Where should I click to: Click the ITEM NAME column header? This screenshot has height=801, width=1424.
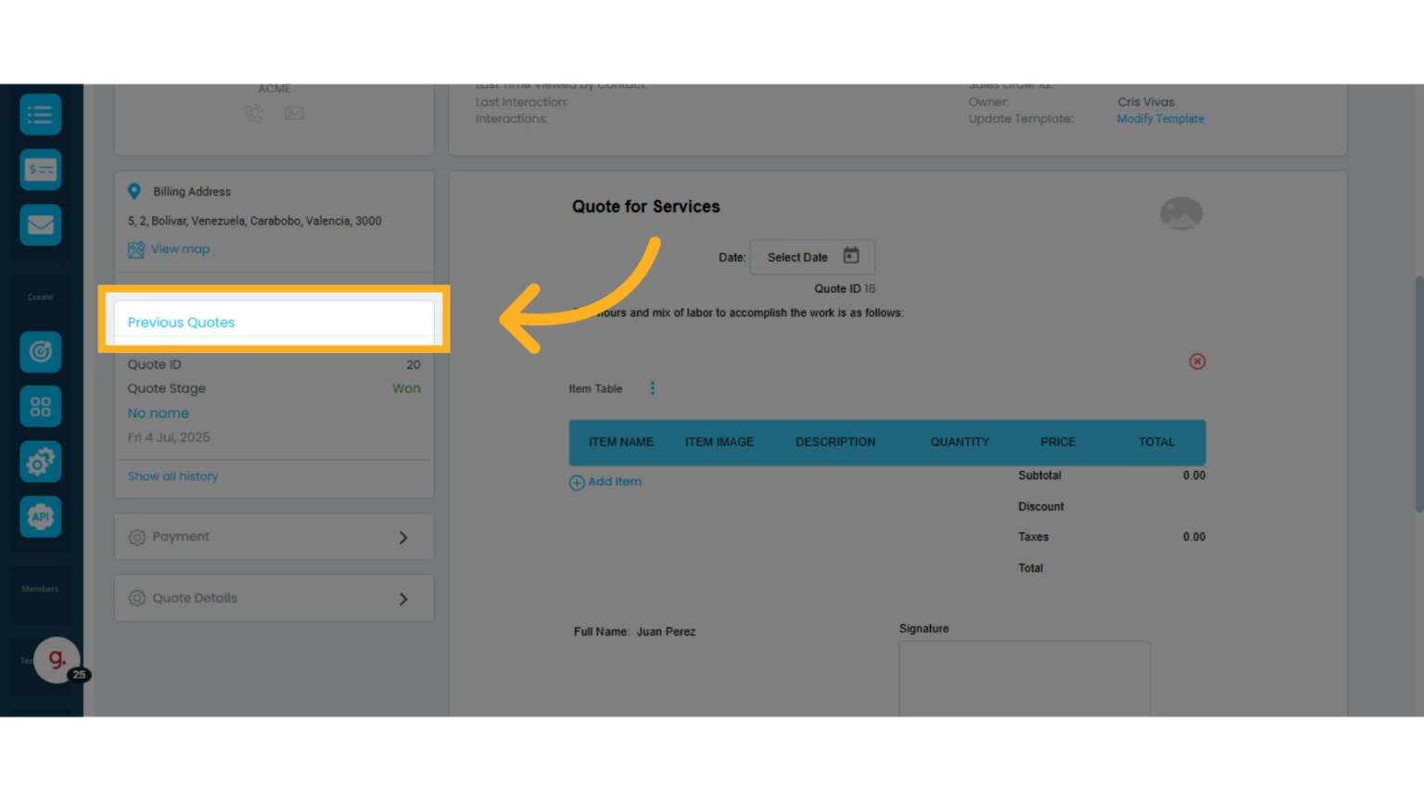621,442
